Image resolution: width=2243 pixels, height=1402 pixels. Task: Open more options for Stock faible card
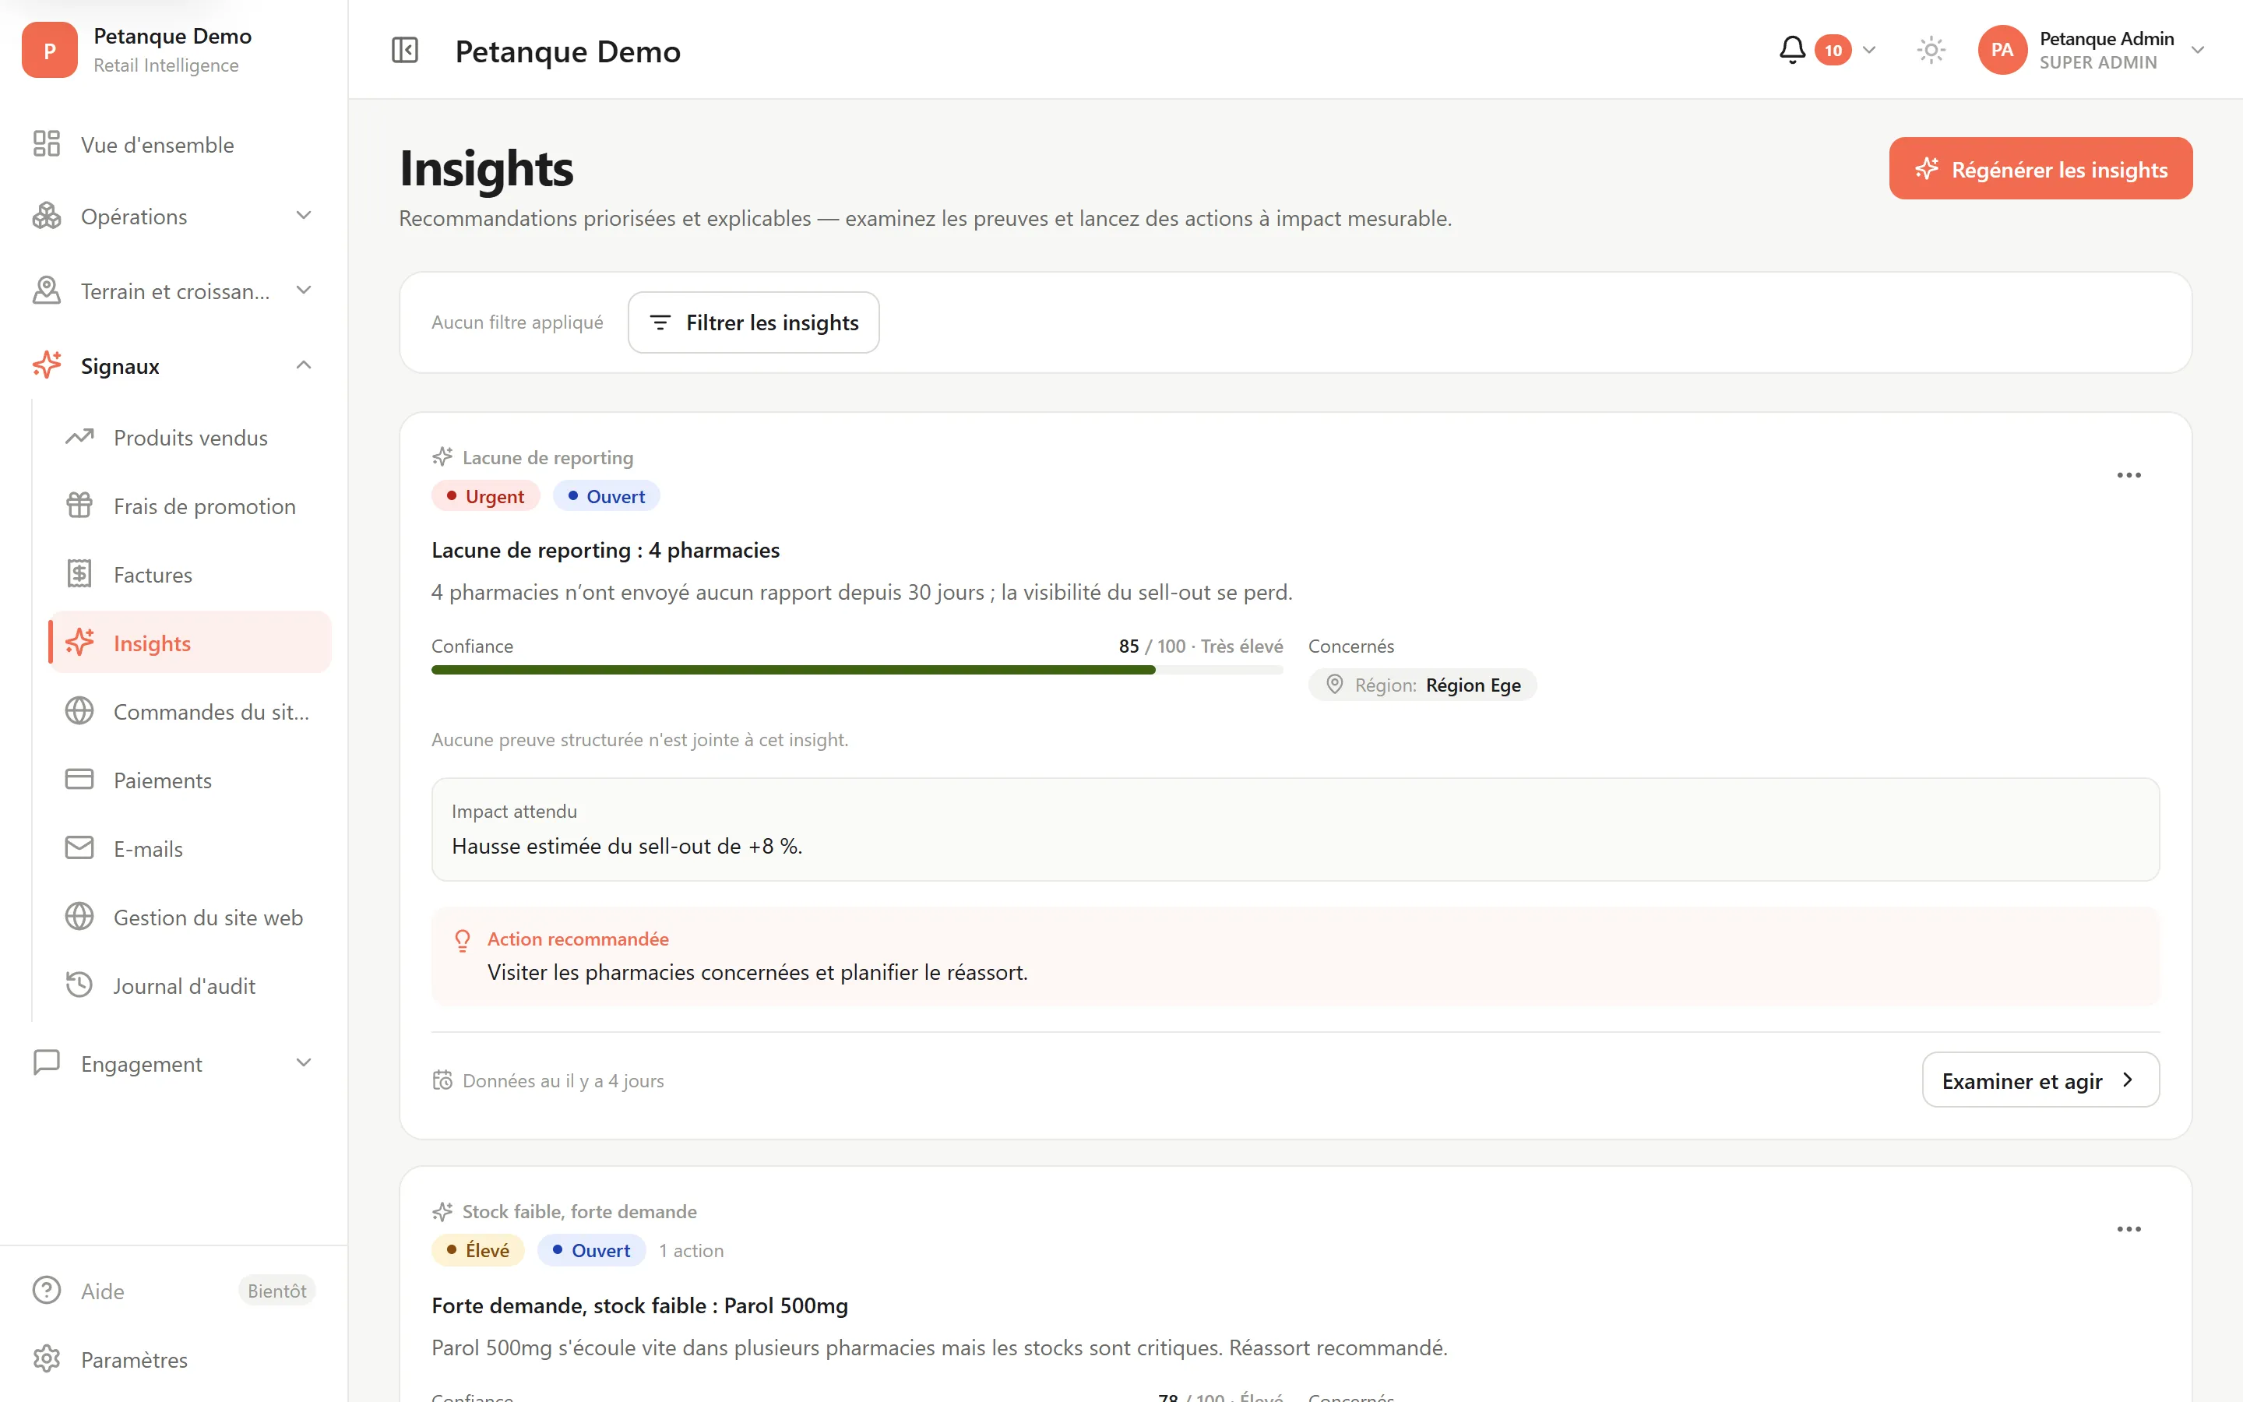pos(2129,1230)
